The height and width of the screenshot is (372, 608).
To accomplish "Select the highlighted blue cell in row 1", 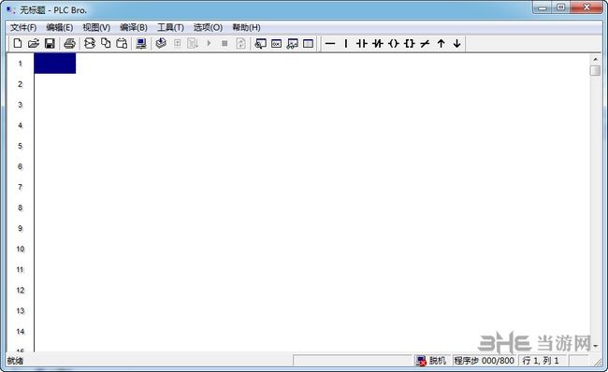I will pyautogui.click(x=55, y=64).
